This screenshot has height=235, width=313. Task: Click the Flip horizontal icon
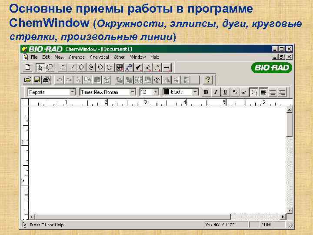coord(166,80)
